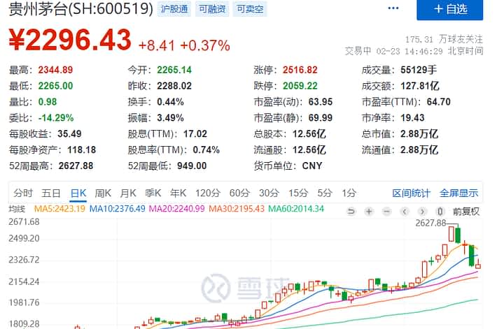The height and width of the screenshot is (329, 504).
Task: Click the 振幅 value 3.49%
Action: pyautogui.click(x=170, y=117)
